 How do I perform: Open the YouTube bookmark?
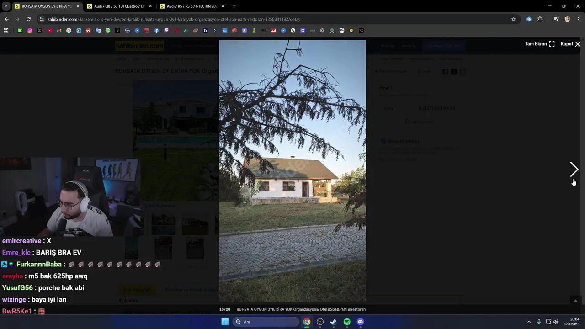point(49,31)
